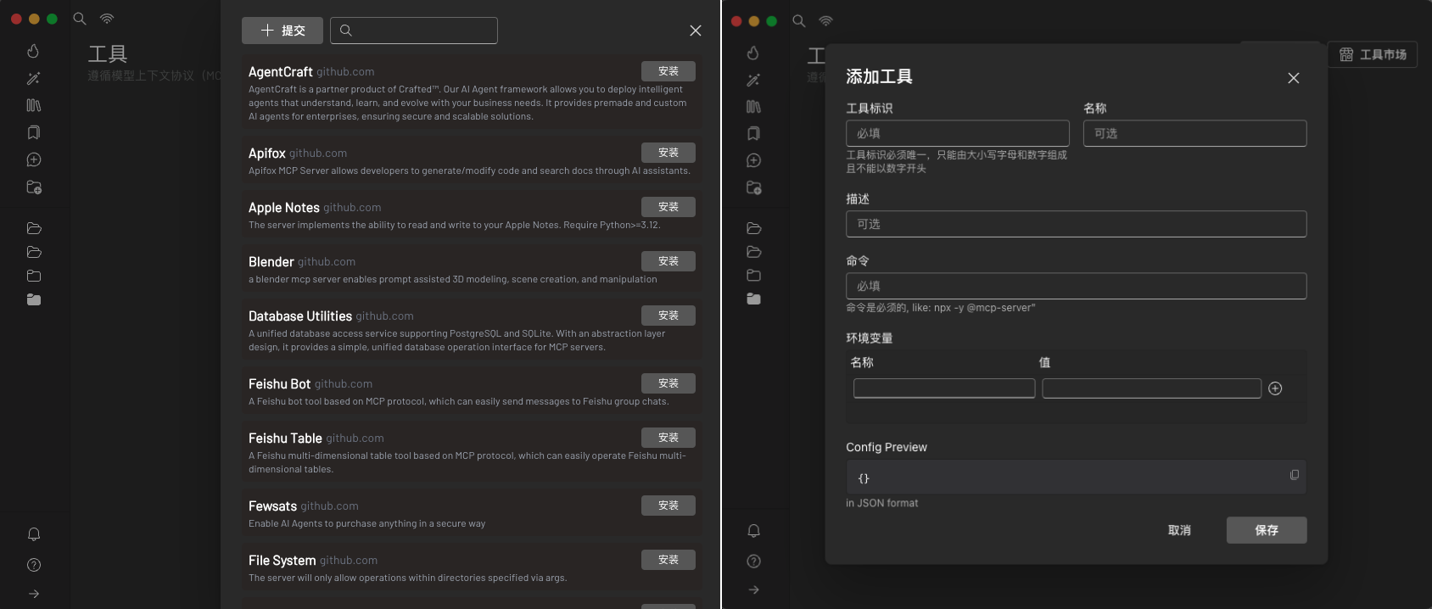Click the search magnifier in left window title bar
Viewport: 1432px width, 609px height.
(80, 19)
